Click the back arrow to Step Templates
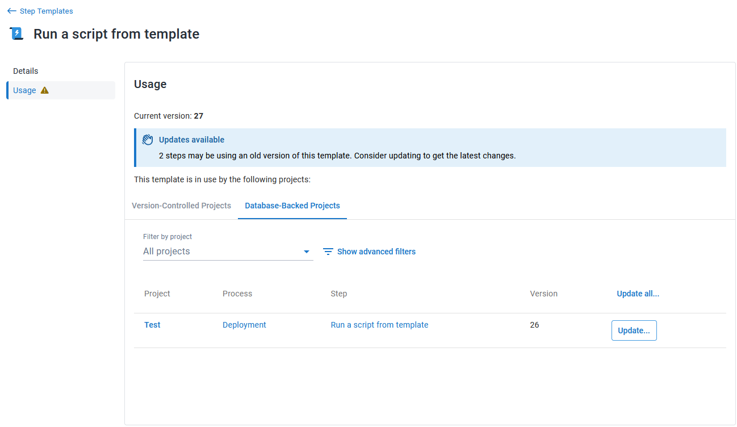The width and height of the screenshot is (737, 427). click(11, 11)
